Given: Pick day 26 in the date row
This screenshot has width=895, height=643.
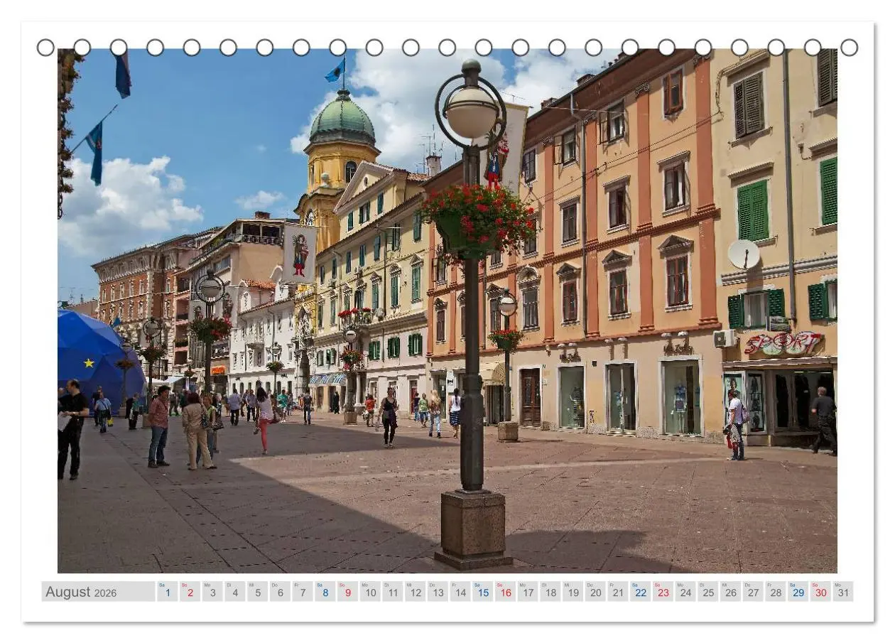Looking at the screenshot, I should point(731,591).
